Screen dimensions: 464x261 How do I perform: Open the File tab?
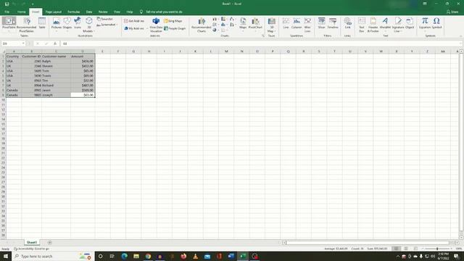7,12
